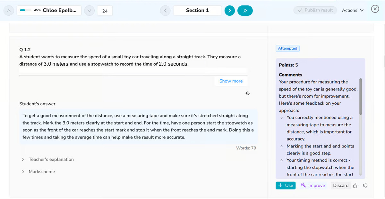Move to next student using down chevron
This screenshot has height=199, width=385.
(x=89, y=10)
